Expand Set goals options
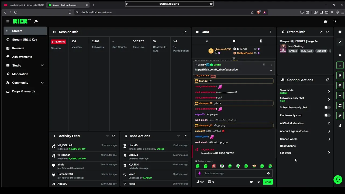345x194 pixels. click(329, 153)
